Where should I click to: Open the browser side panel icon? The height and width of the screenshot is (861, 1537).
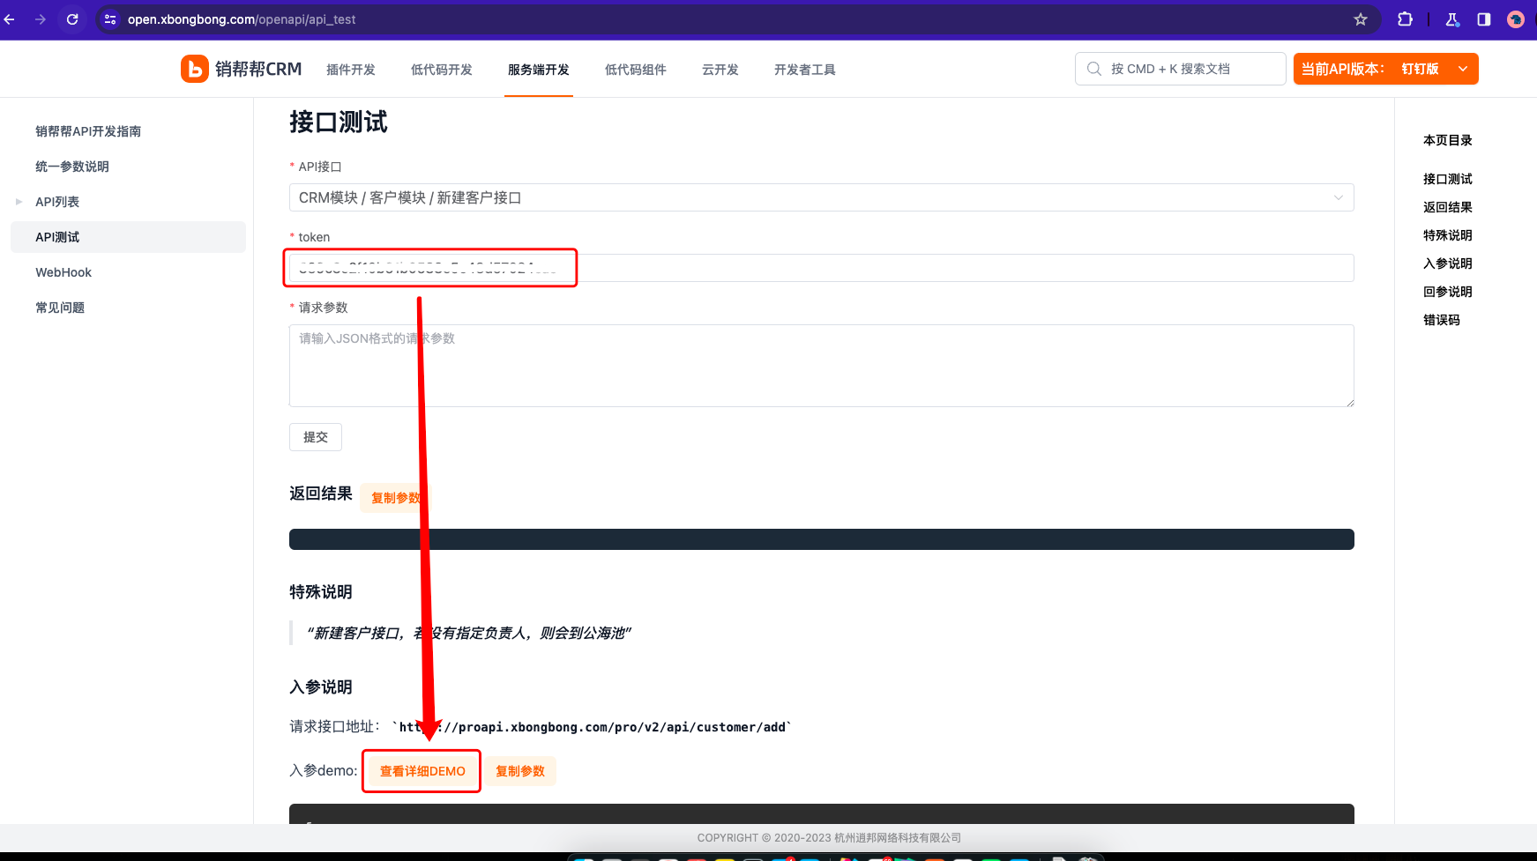click(1484, 19)
